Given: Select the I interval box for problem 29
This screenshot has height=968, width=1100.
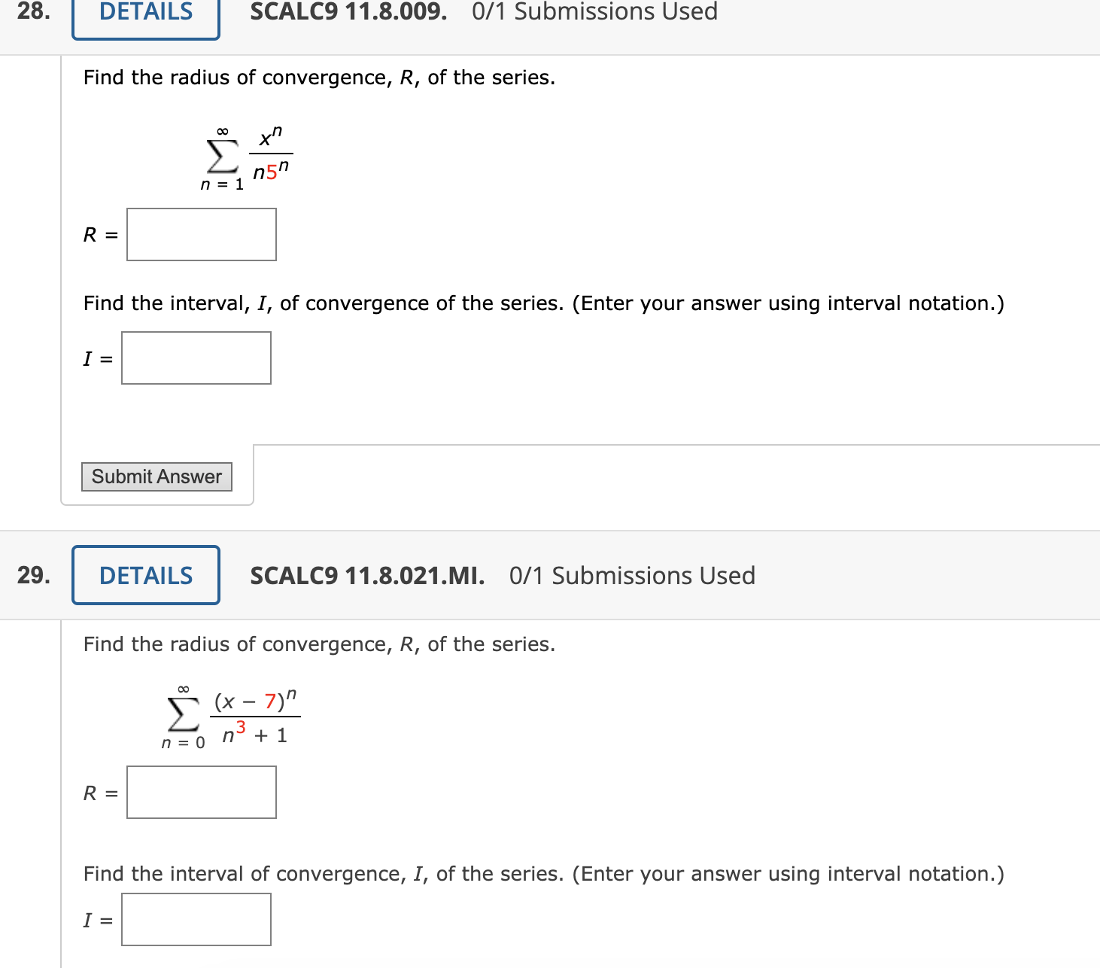Looking at the screenshot, I should click(196, 919).
